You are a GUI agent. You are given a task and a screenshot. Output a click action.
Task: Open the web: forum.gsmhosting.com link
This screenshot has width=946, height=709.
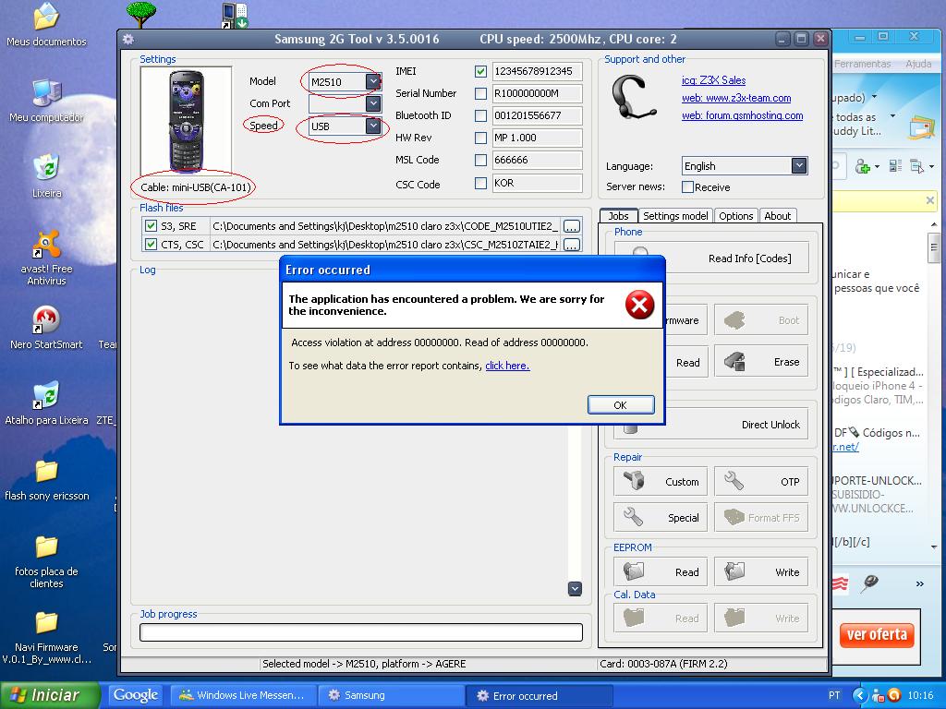742,115
